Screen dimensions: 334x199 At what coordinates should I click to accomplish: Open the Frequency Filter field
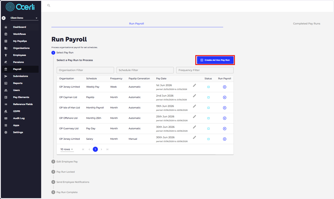[x=205, y=70]
